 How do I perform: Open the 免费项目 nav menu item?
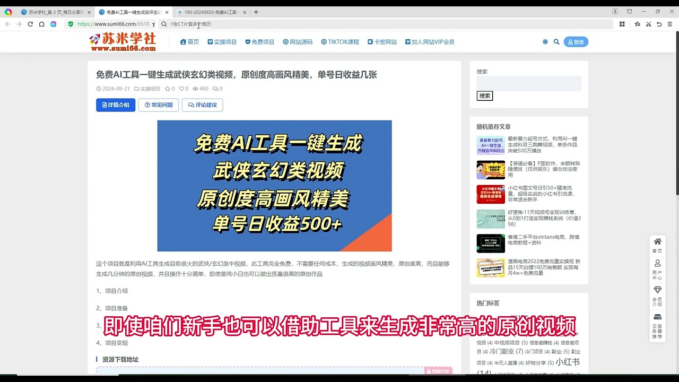(260, 42)
